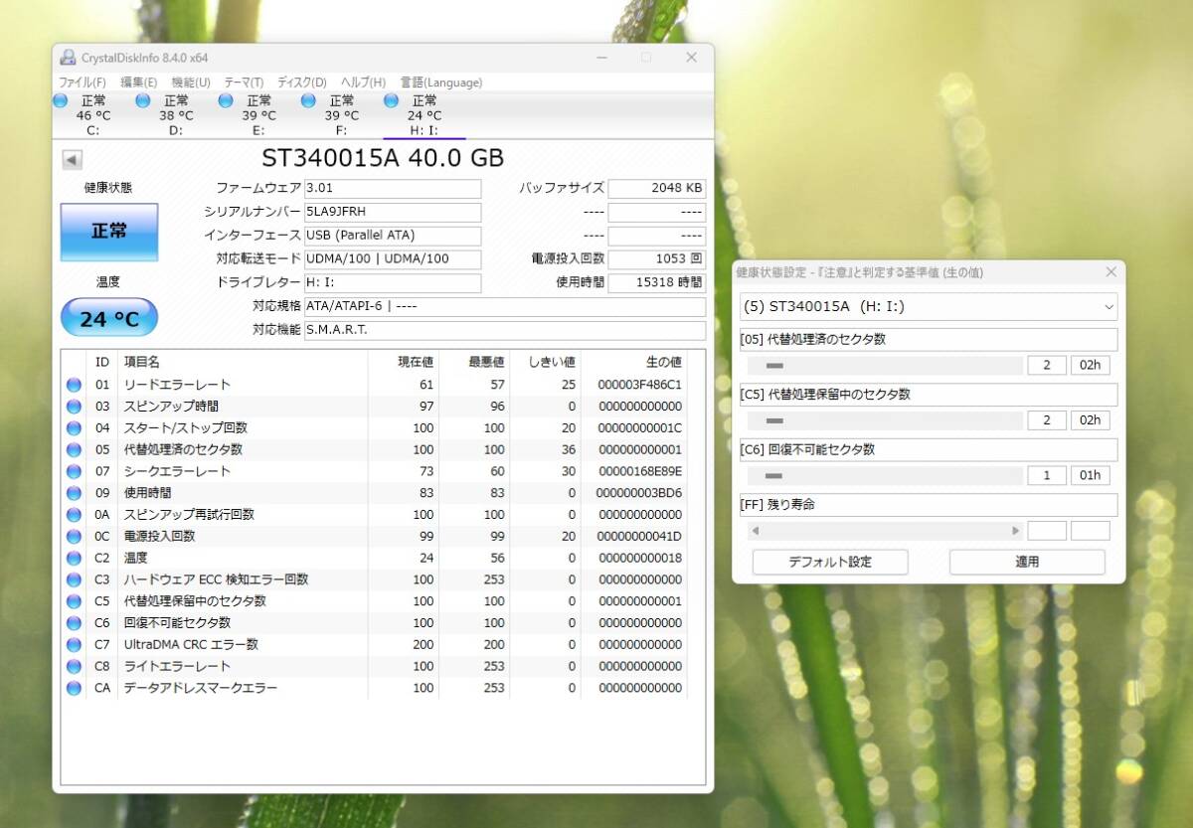This screenshot has height=828, width=1193.
Task: Click status orb in 電源投入回数 table row (ID 0C)
Action: [x=74, y=537]
